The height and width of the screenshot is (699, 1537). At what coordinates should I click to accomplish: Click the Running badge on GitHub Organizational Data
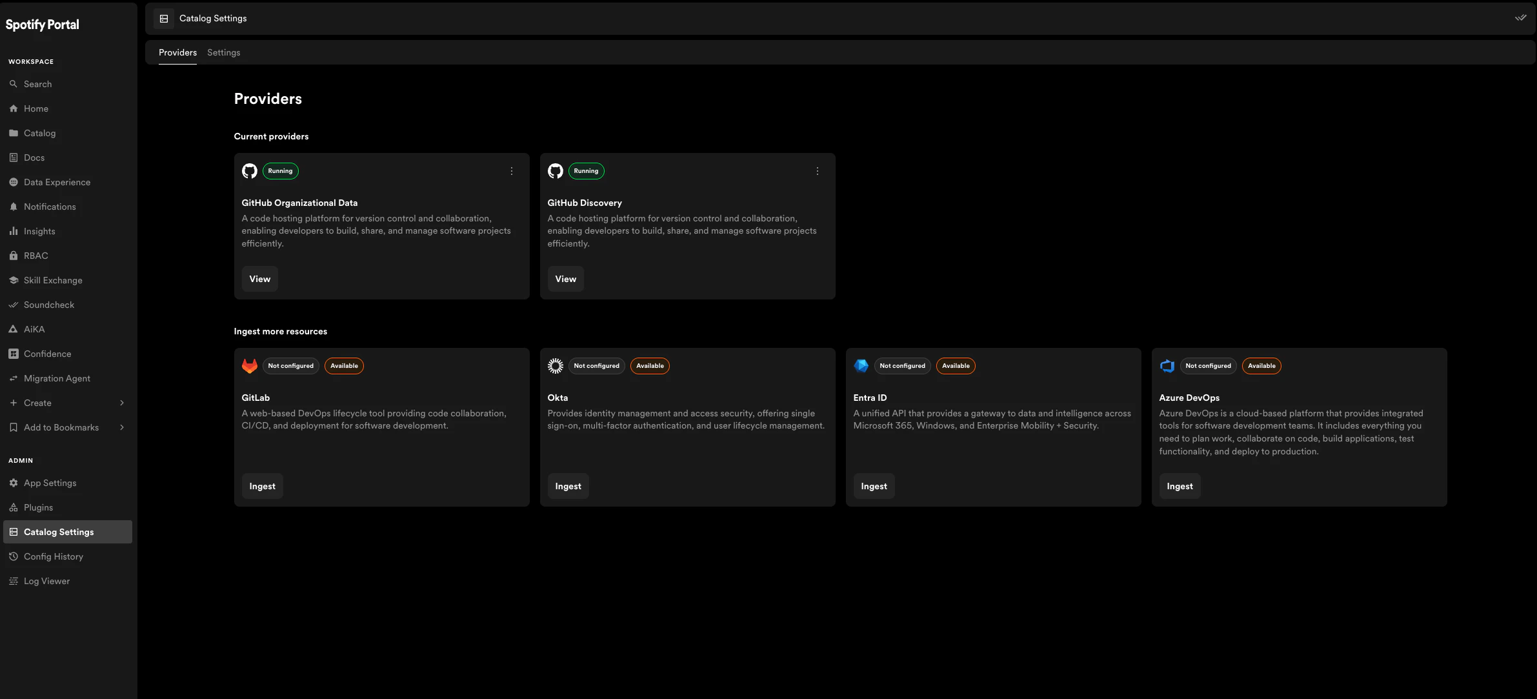click(281, 171)
